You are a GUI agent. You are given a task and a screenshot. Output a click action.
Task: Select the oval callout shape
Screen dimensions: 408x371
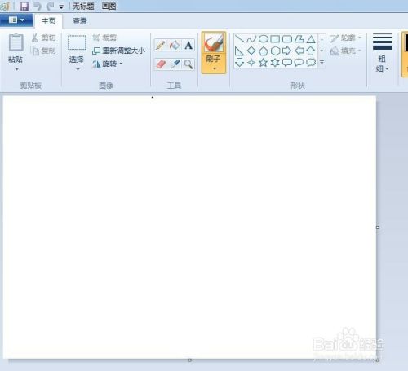(299, 63)
